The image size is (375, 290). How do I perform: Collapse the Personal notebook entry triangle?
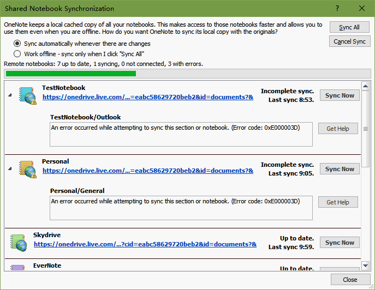point(10,168)
